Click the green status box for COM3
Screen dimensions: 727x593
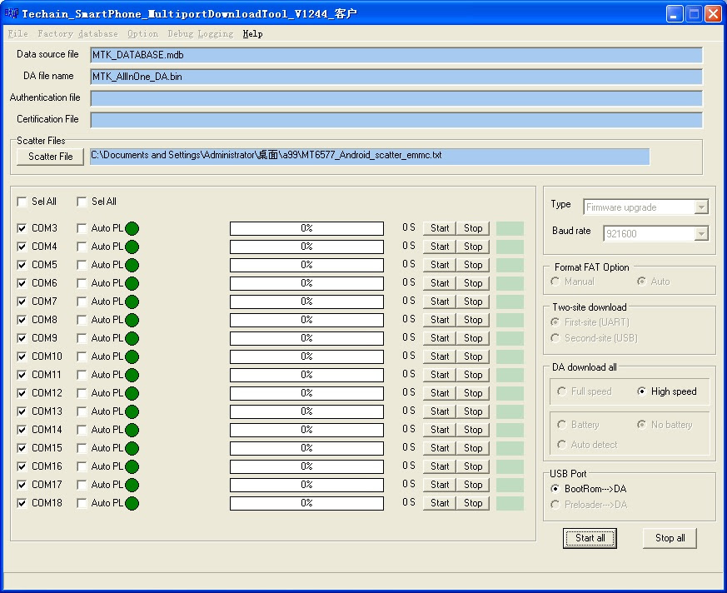pyautogui.click(x=510, y=228)
